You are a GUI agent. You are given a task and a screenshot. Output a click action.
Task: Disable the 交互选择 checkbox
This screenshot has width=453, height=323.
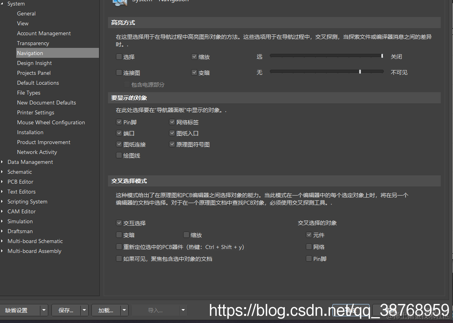point(119,223)
